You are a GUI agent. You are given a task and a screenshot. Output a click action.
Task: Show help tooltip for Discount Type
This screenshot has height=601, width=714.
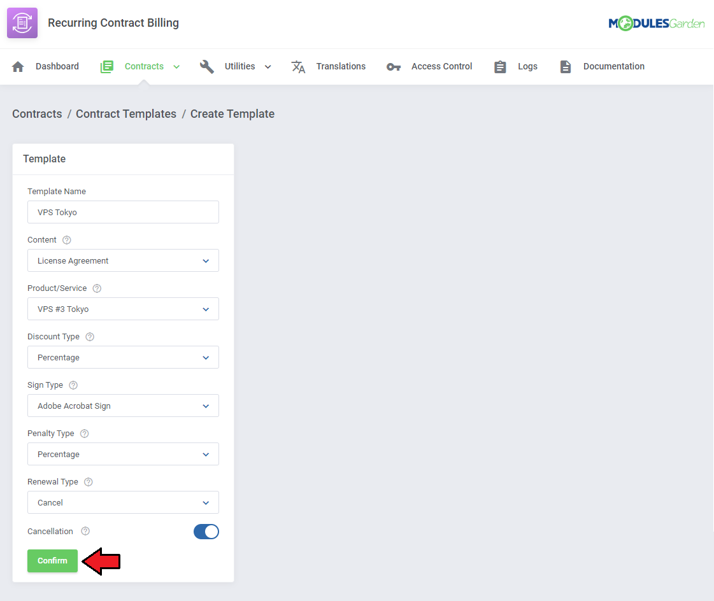point(90,337)
